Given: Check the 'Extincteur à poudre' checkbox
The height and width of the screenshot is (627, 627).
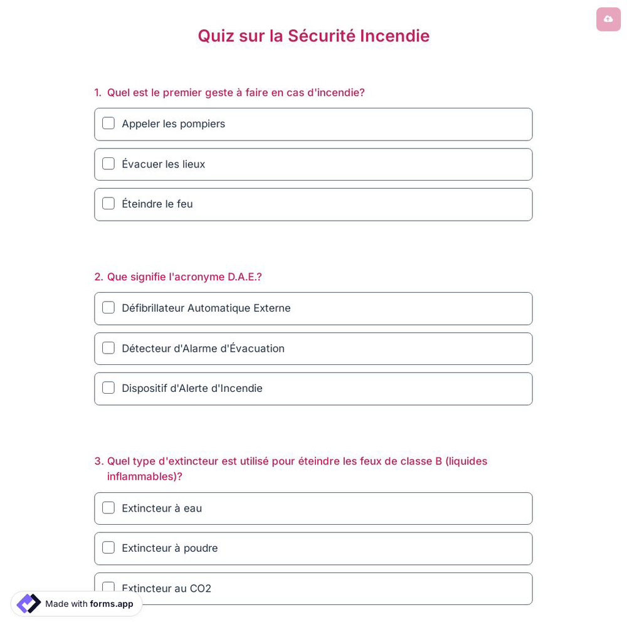Looking at the screenshot, I should pyautogui.click(x=108, y=547).
